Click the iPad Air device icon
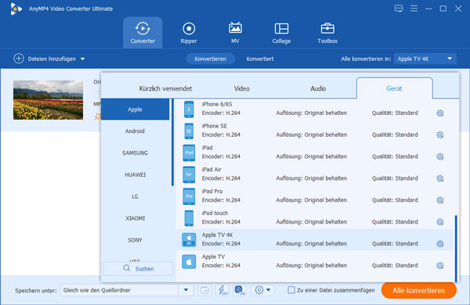Viewport: 470px width, 305px height. click(x=189, y=175)
